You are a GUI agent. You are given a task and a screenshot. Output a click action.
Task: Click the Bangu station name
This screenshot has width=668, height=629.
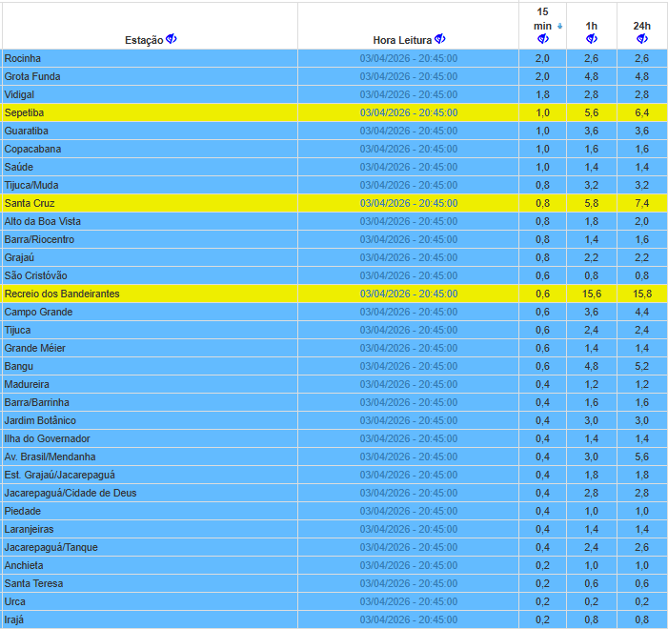coord(19,366)
